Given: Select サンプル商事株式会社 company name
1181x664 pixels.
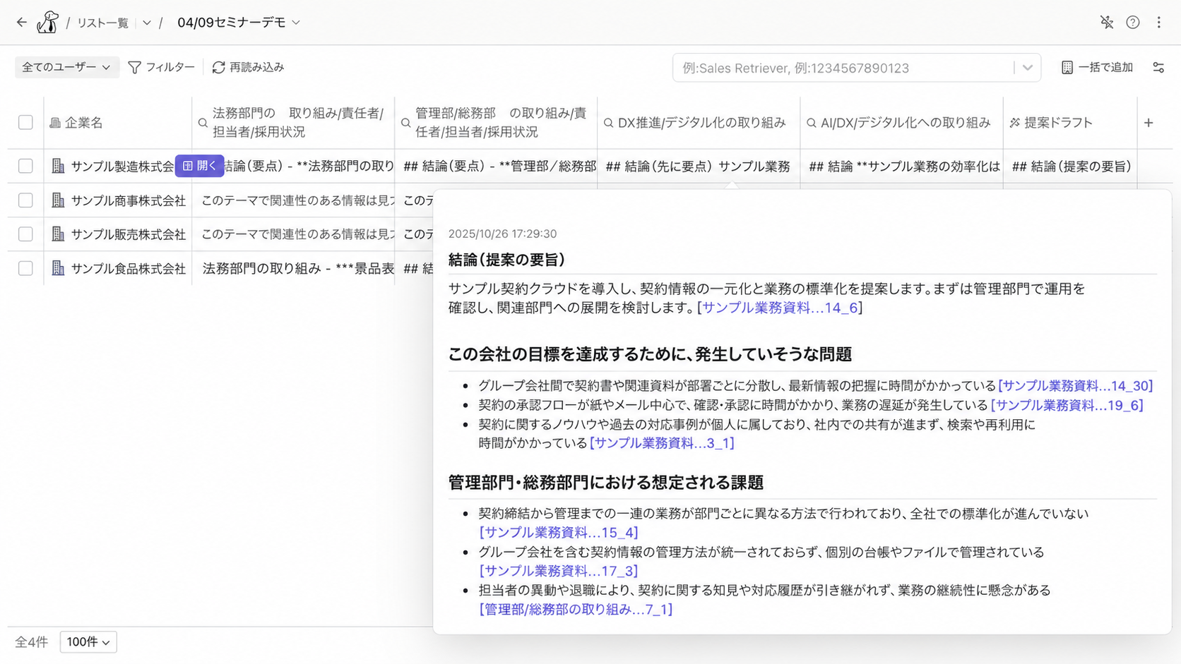Looking at the screenshot, I should 129,200.
